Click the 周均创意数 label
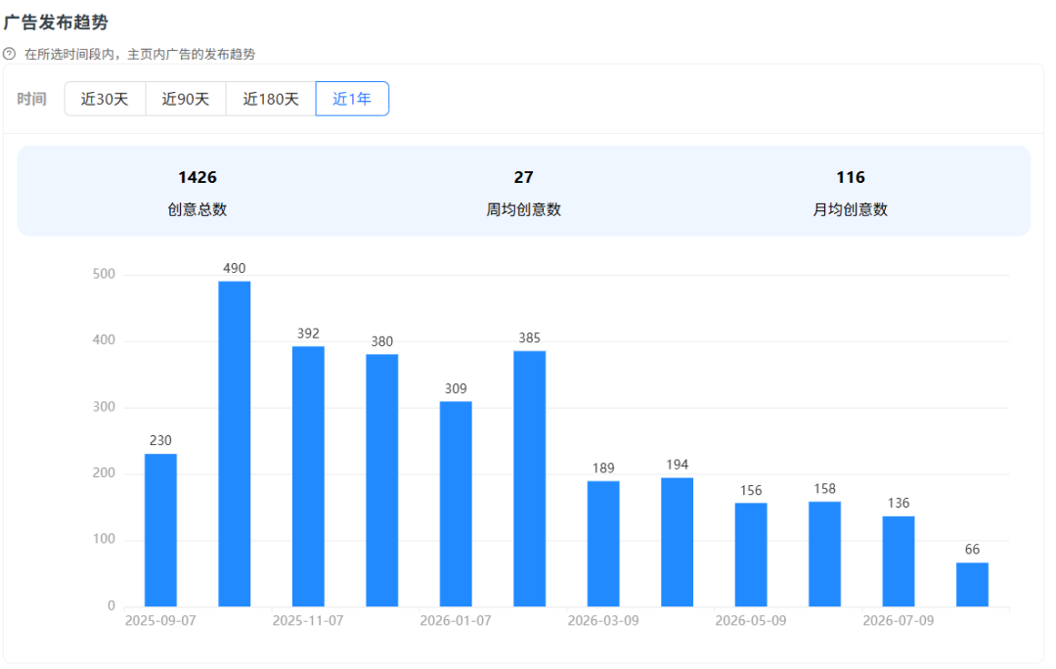Viewport: 1056px width, 669px height. tap(523, 209)
